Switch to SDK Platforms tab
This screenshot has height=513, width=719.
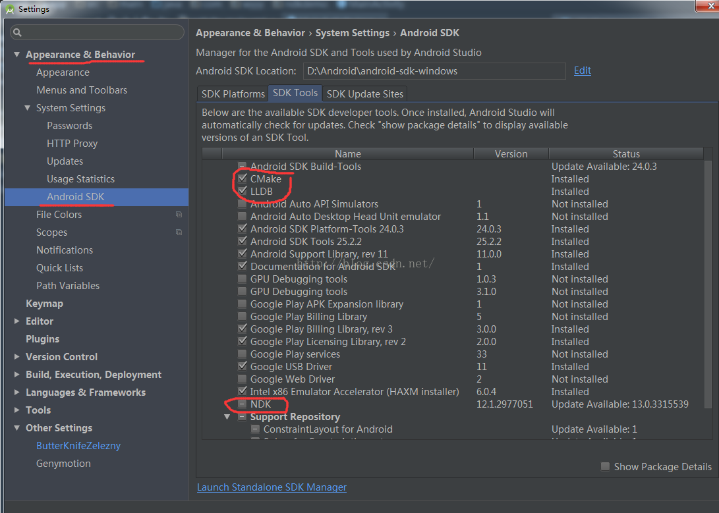tap(233, 94)
